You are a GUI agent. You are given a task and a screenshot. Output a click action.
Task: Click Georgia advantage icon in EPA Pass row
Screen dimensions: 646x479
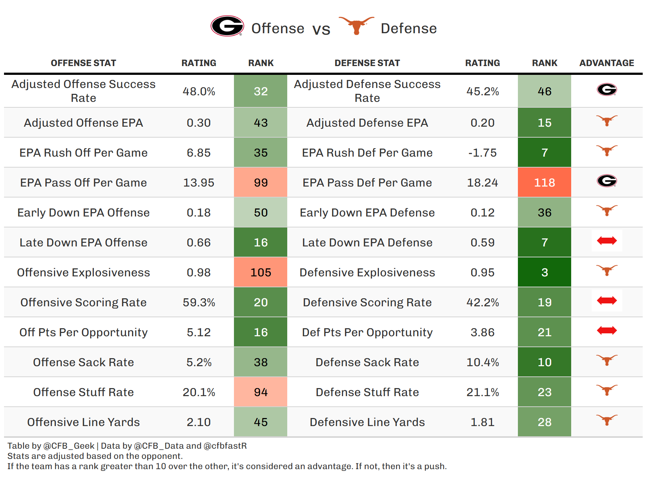pyautogui.click(x=607, y=181)
